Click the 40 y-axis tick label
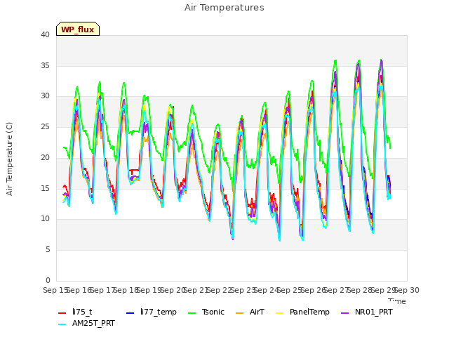Viewport: 449px width, 337px height. coord(45,34)
